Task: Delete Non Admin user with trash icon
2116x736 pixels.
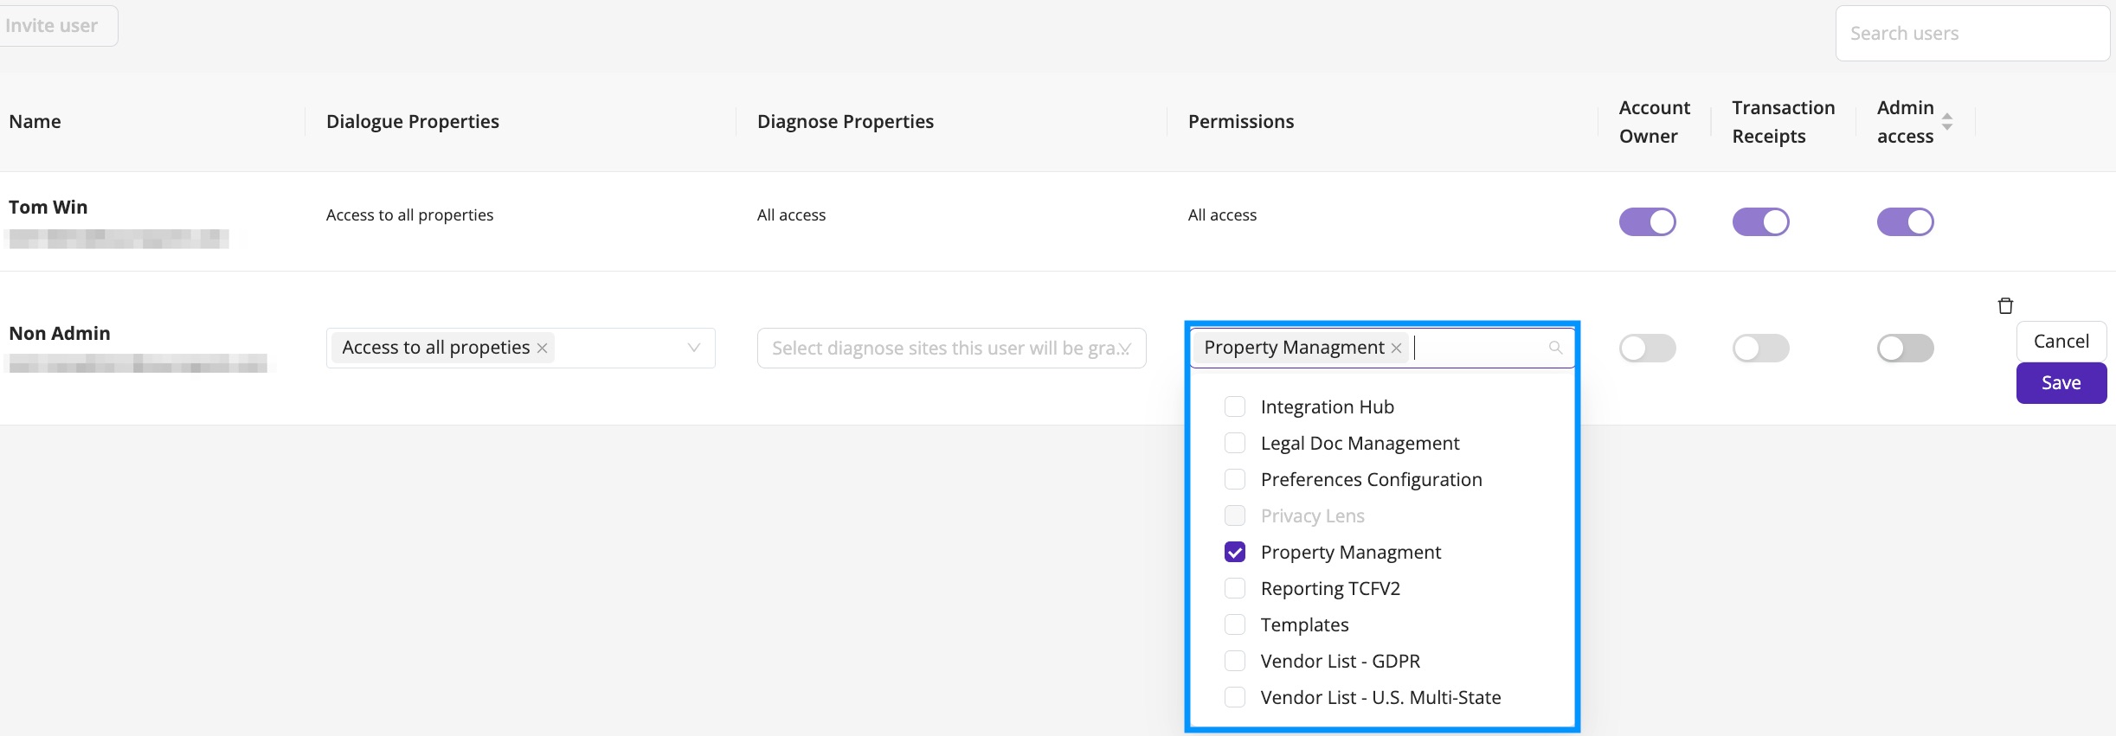Action: point(2005,305)
